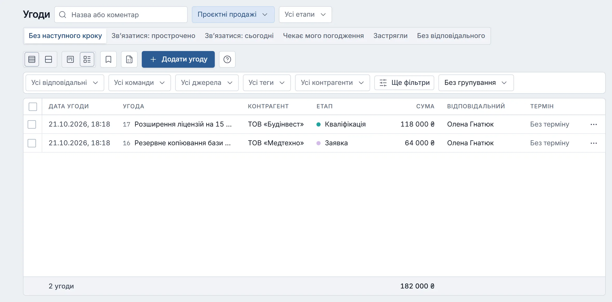This screenshot has width=612, height=302.
Task: Switch to Зв'язатися: прострочено tab
Action: 153,36
